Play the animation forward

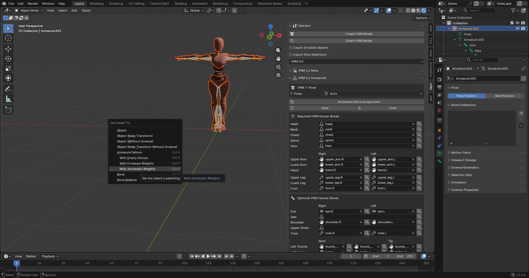point(208,256)
